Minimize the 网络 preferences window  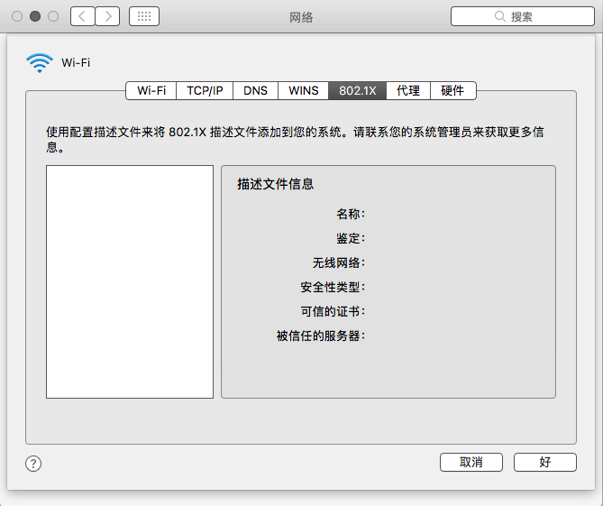click(x=35, y=16)
